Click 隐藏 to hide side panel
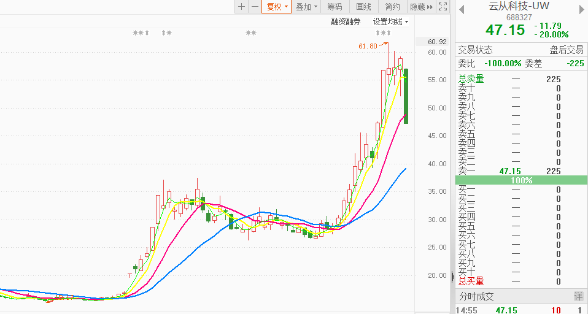Screen dimensions: 588x314 click(422, 7)
